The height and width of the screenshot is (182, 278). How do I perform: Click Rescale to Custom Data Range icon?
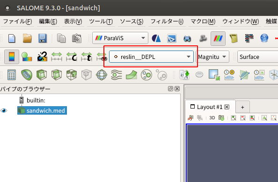point(72,57)
